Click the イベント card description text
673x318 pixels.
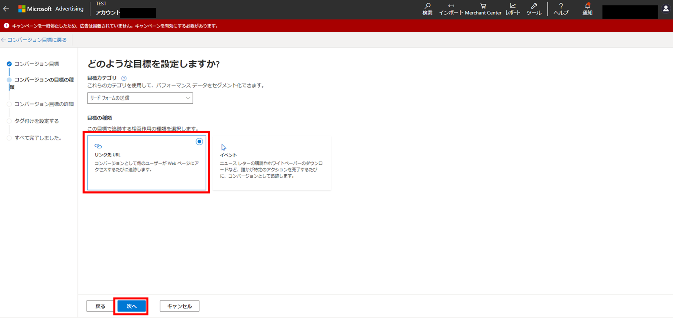click(271, 170)
